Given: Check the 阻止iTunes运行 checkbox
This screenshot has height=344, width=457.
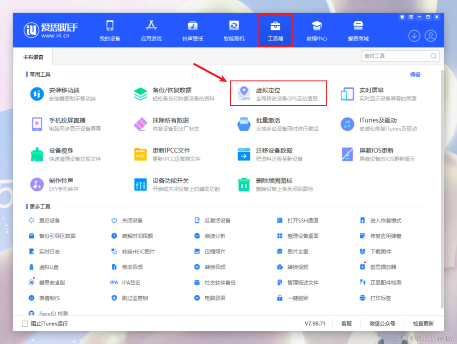Looking at the screenshot, I should click(x=25, y=323).
